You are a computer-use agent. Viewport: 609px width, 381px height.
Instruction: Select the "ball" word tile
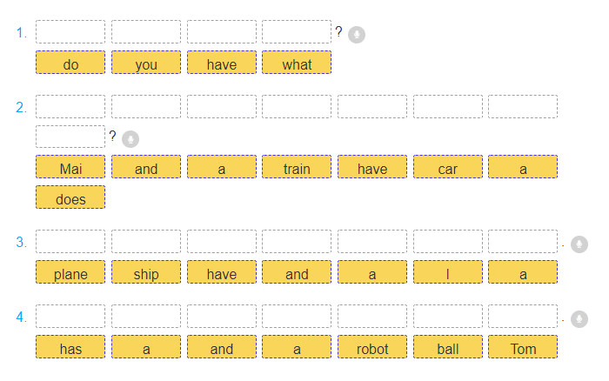pos(447,348)
